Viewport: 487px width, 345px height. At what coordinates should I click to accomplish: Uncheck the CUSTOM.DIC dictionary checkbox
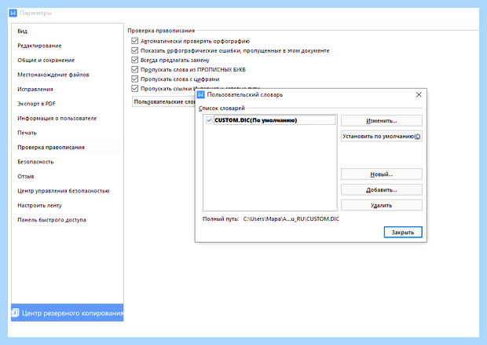[x=210, y=120]
